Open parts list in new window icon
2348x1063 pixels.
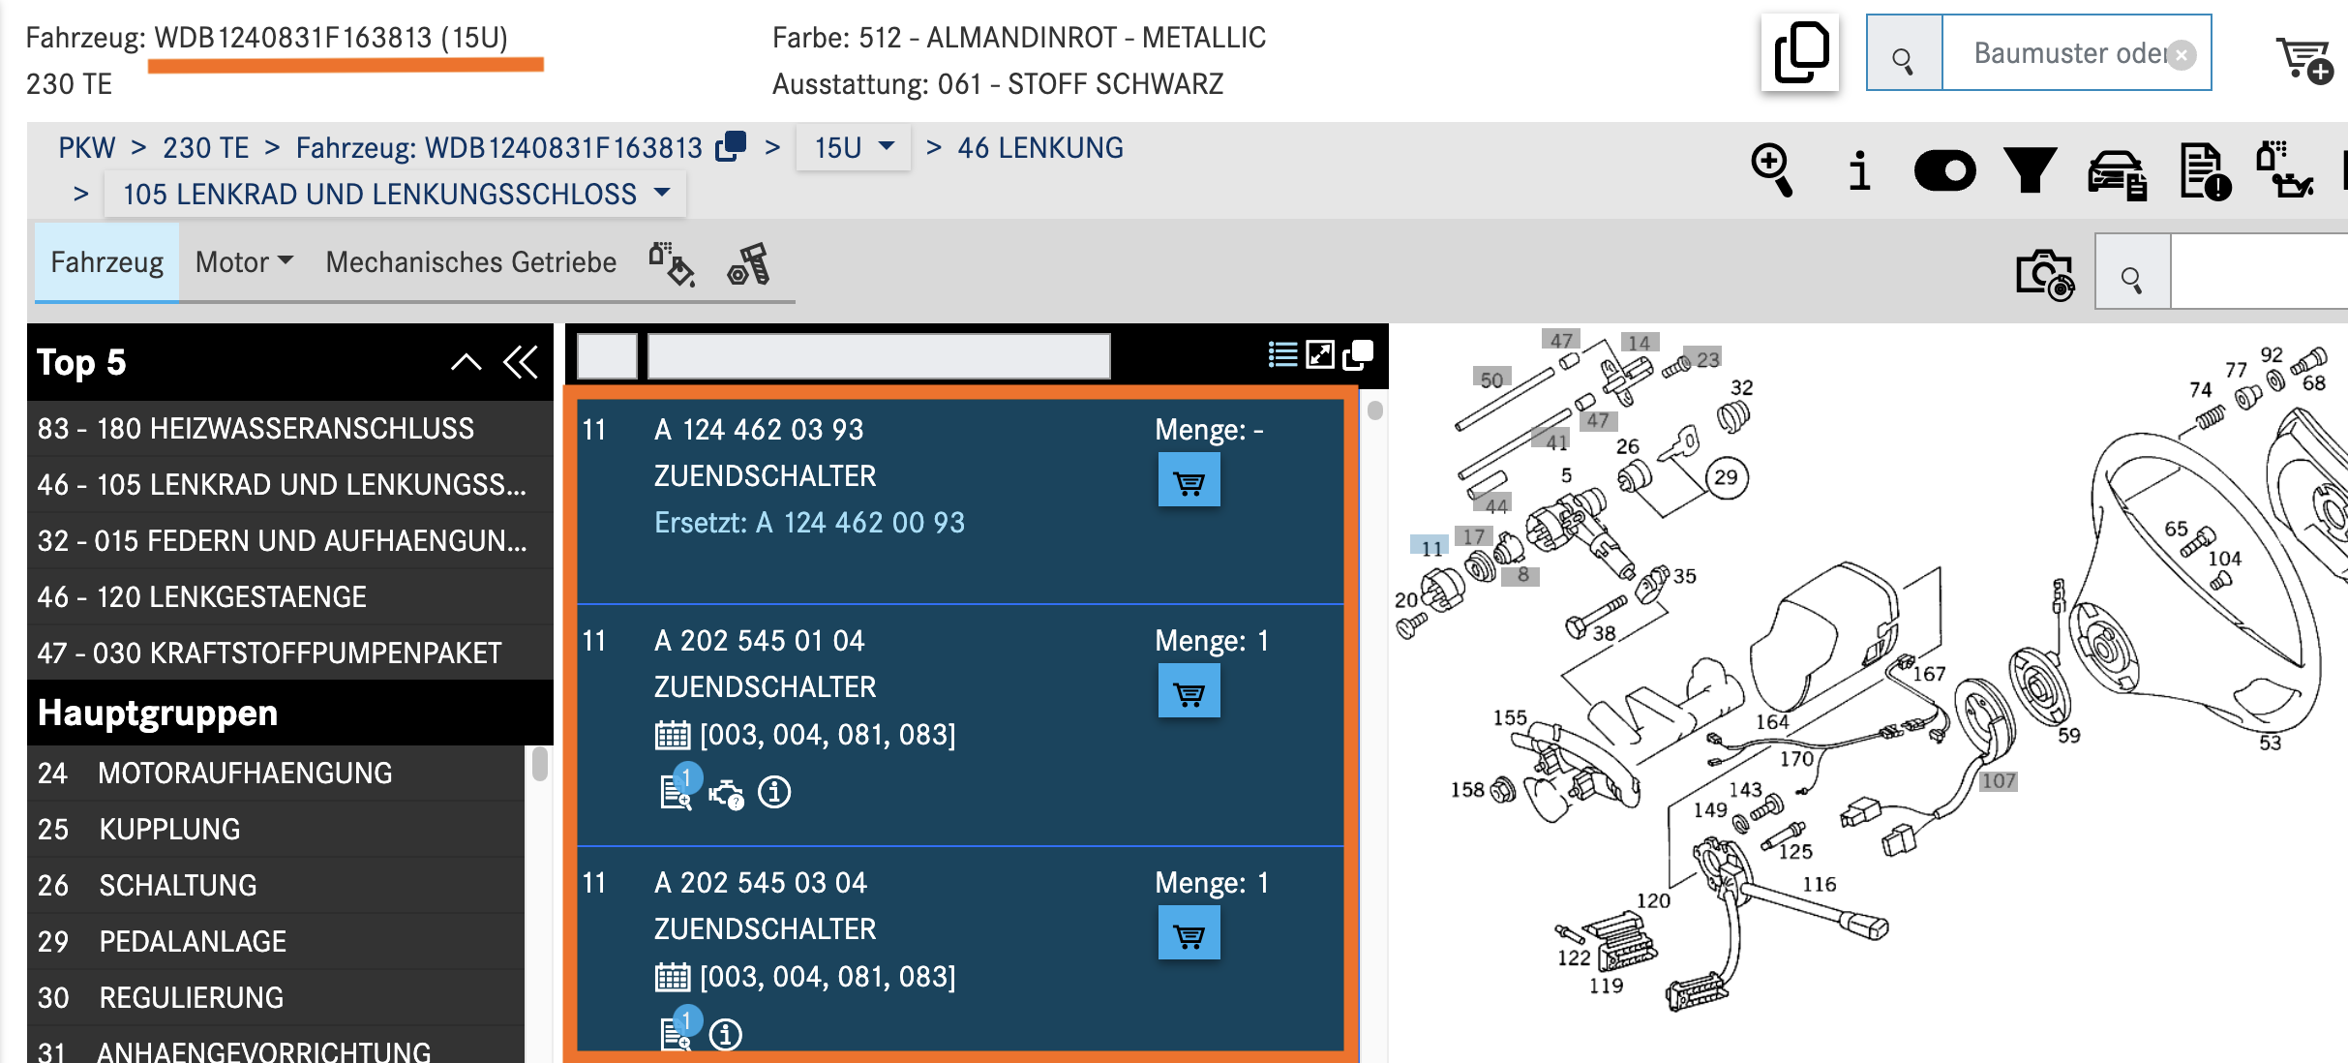coord(1358,354)
